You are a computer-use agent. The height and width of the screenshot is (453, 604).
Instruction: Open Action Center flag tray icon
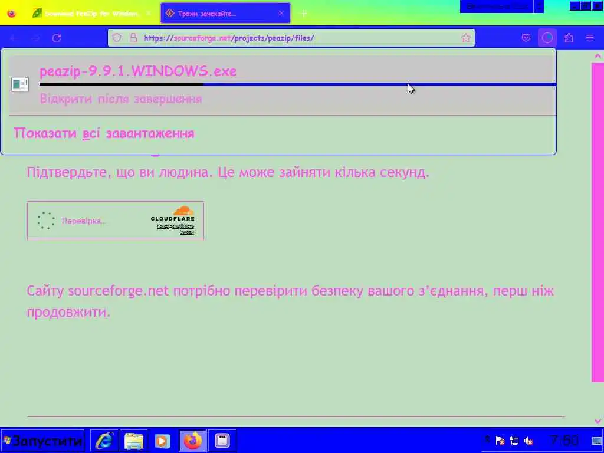click(500, 441)
